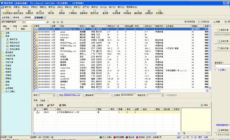Click the copy icon beside the 网名 field
Image resolution: width=230 pixels, height=140 pixels.
coord(57,95)
